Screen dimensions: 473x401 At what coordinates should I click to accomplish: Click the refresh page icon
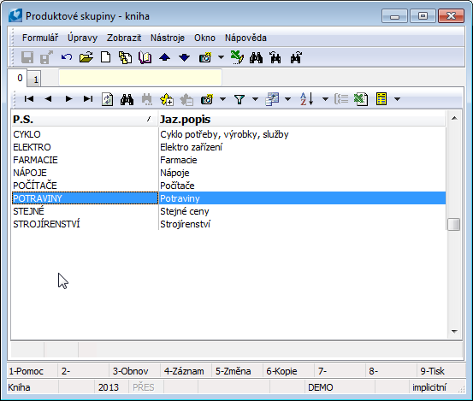point(108,99)
